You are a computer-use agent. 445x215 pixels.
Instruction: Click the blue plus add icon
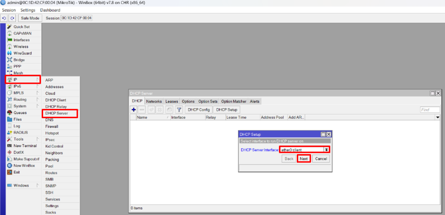[x=134, y=110]
